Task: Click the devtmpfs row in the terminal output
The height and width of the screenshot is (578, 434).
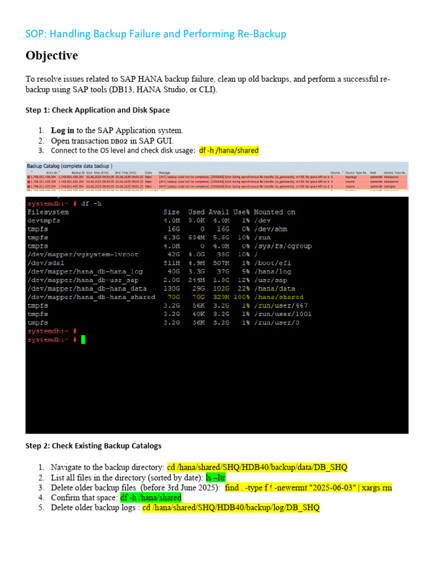Action: coord(149,221)
